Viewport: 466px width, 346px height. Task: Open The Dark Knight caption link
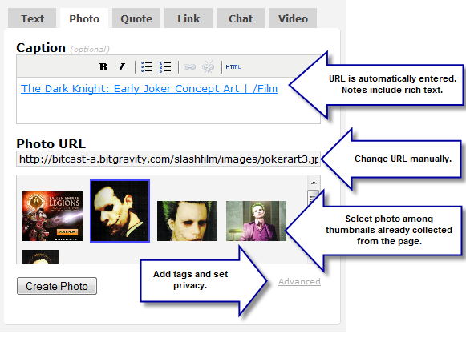point(149,88)
